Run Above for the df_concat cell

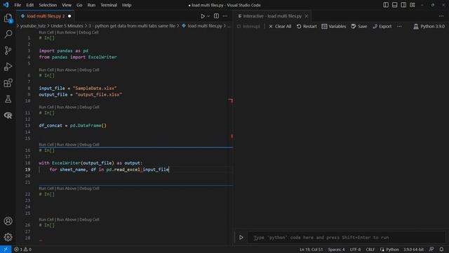click(x=67, y=107)
